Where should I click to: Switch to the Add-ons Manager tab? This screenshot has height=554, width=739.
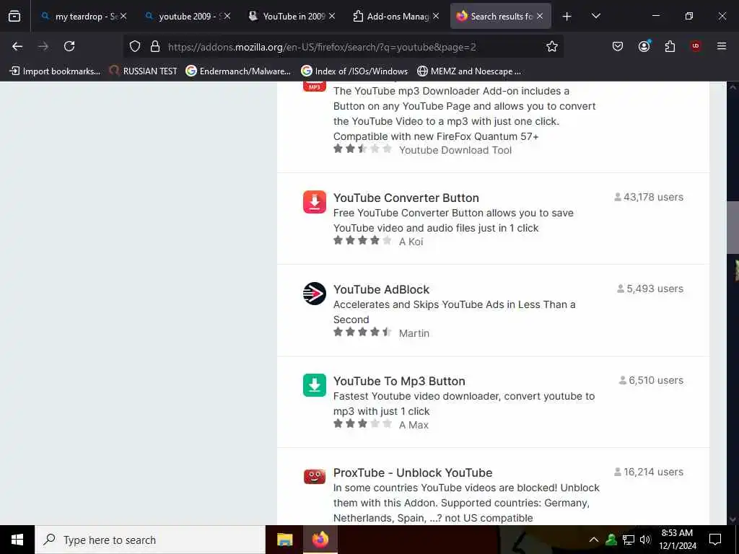[396, 16]
